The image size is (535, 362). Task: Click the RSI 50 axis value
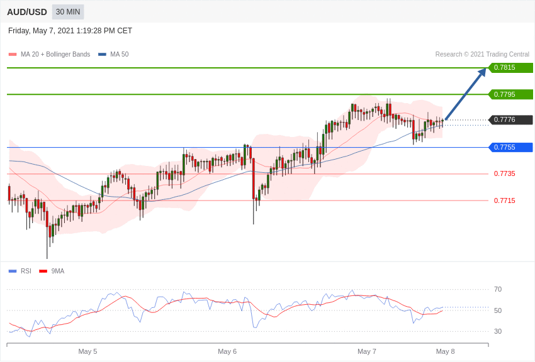coord(498,310)
